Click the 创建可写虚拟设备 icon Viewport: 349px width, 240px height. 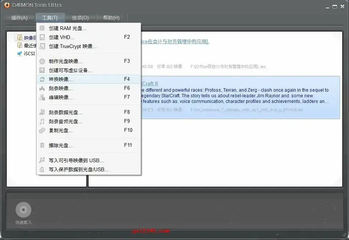[x=42, y=70]
